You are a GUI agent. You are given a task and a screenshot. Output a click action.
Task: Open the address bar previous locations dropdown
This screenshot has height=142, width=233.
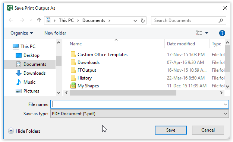pyautogui.click(x=135, y=20)
